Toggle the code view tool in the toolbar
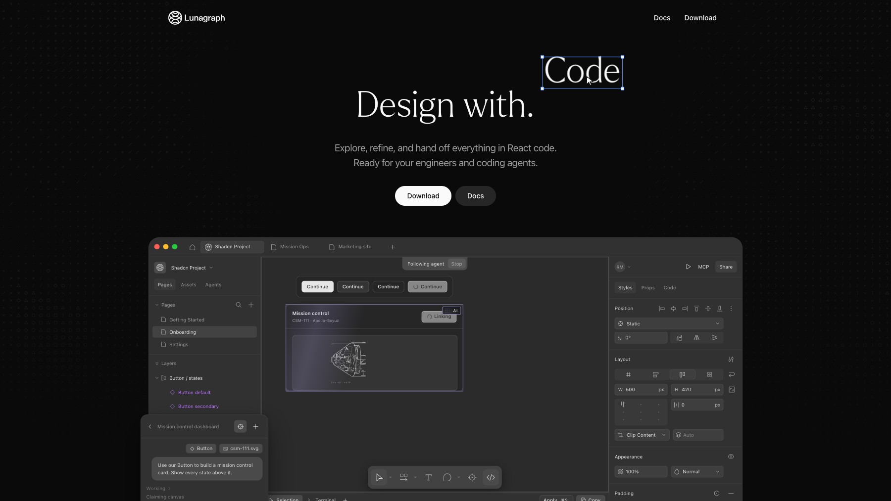Image resolution: width=891 pixels, height=501 pixels. click(491, 477)
